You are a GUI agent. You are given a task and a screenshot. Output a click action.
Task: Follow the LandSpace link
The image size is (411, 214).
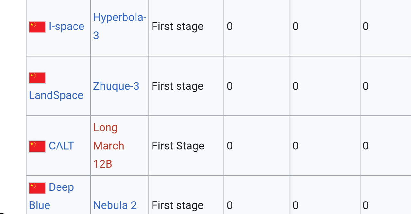[x=56, y=95]
